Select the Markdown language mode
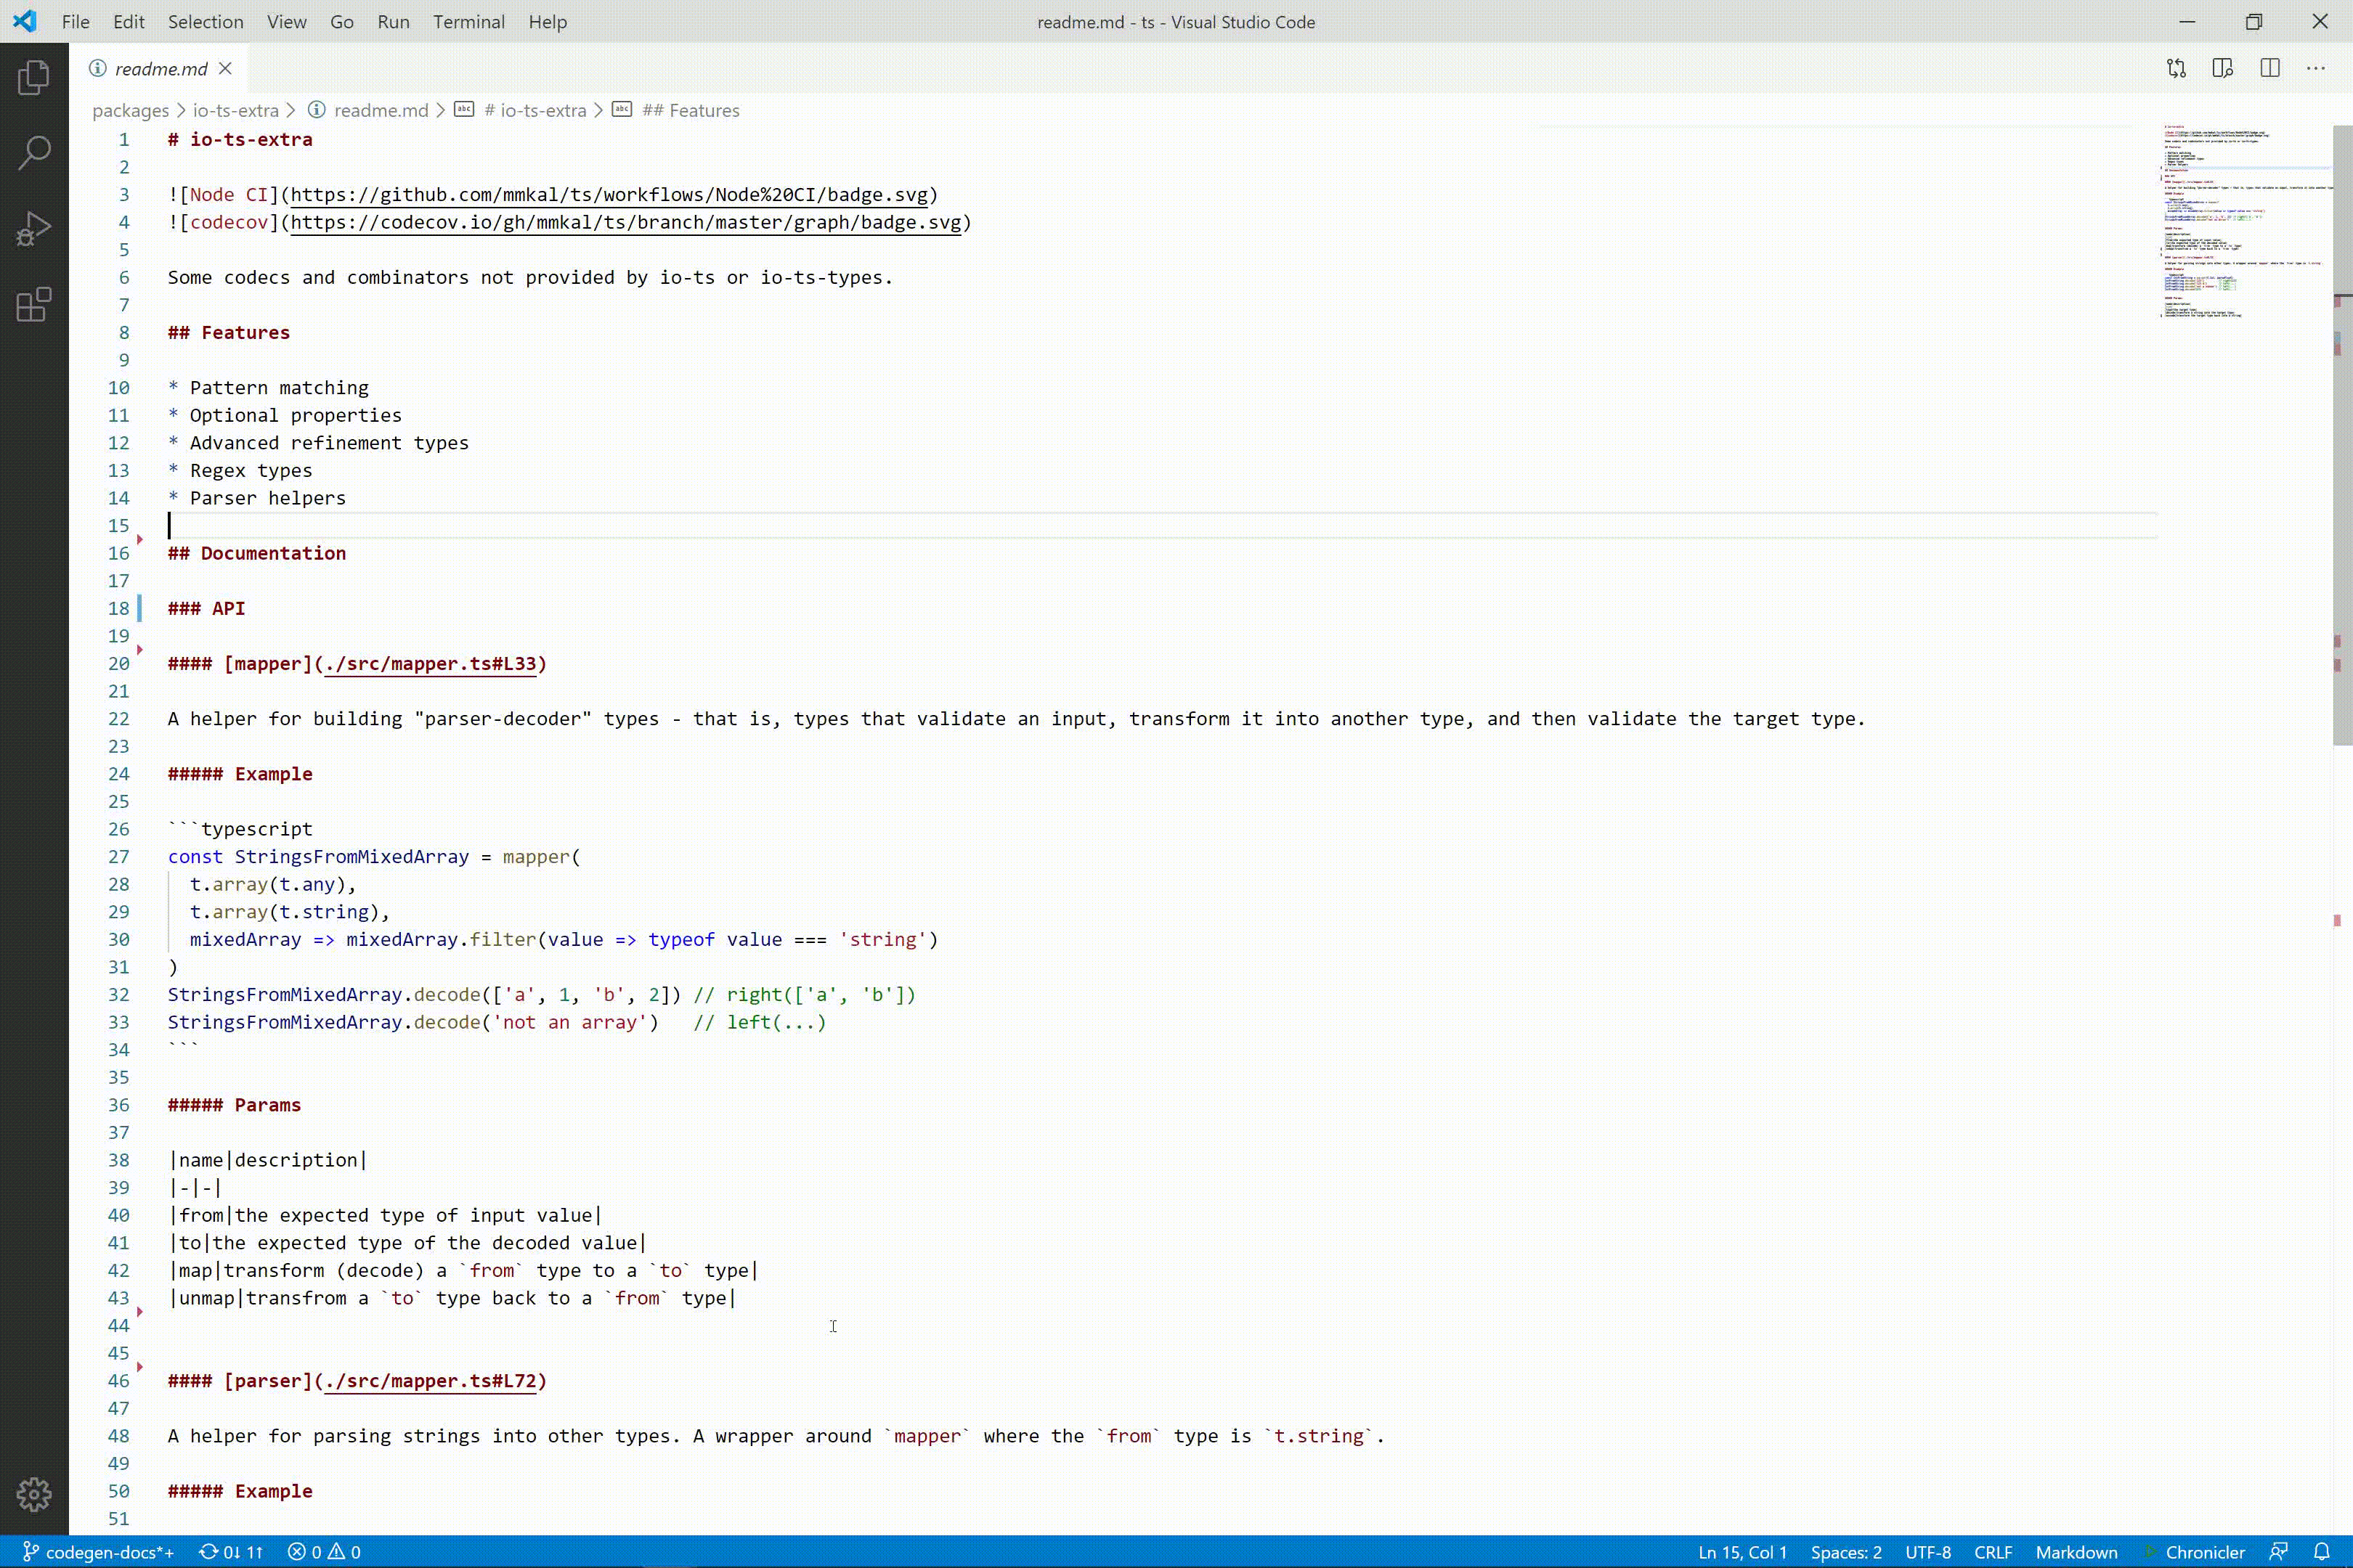Image resolution: width=2353 pixels, height=1568 pixels. pos(2076,1552)
